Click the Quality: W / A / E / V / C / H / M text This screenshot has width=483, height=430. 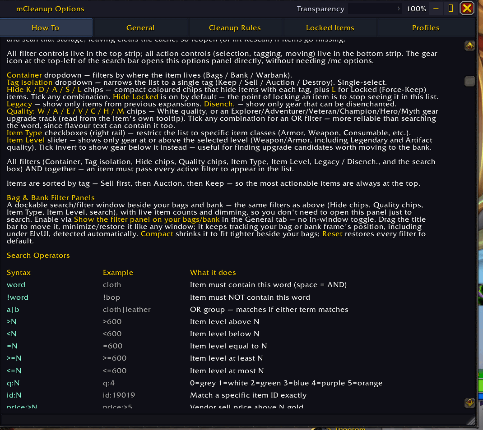pyautogui.click(x=65, y=111)
